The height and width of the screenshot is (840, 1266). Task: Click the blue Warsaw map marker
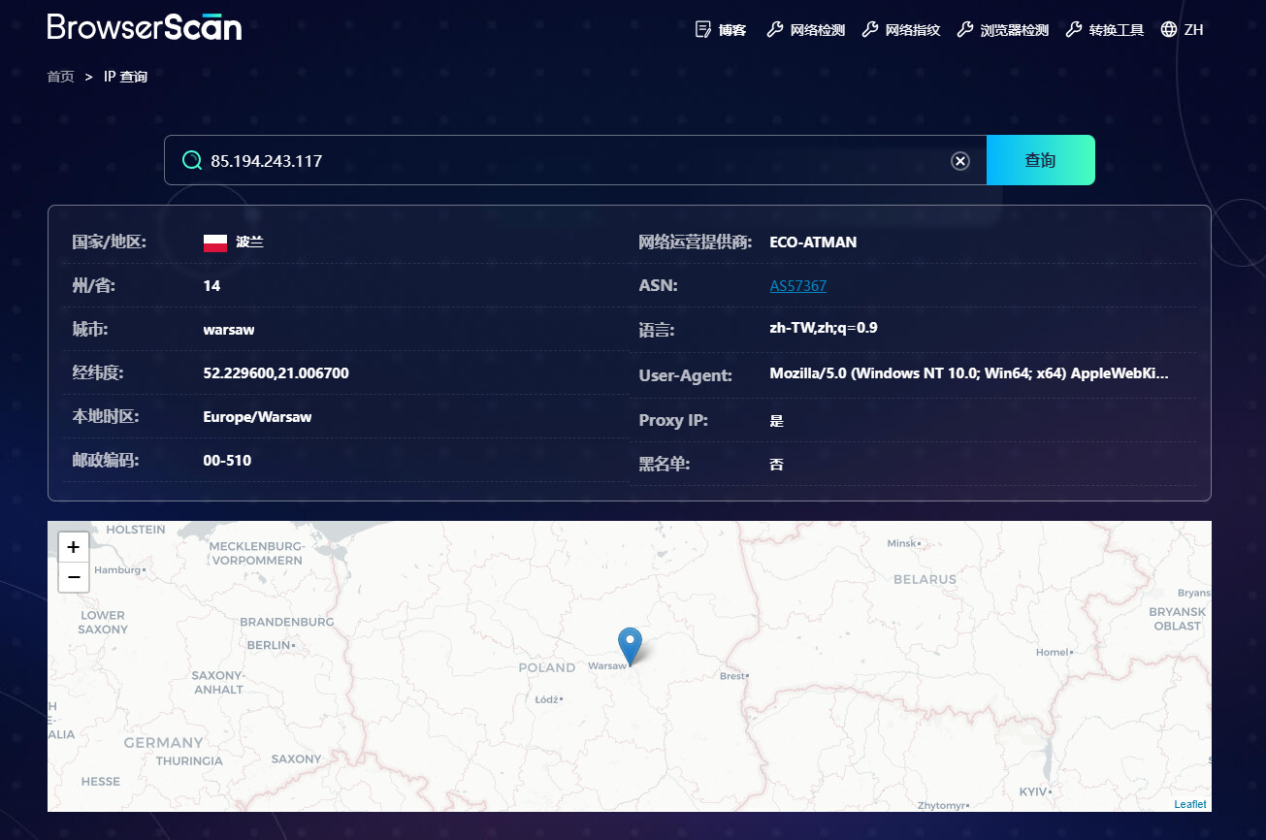pos(631,646)
